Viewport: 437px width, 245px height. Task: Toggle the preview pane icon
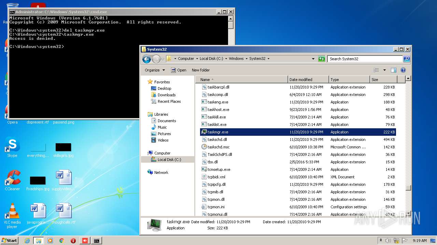[394, 70]
